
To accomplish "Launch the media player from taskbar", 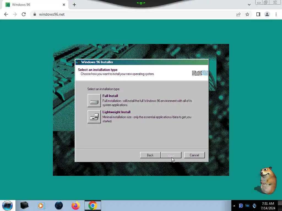I will (x=41, y=206).
